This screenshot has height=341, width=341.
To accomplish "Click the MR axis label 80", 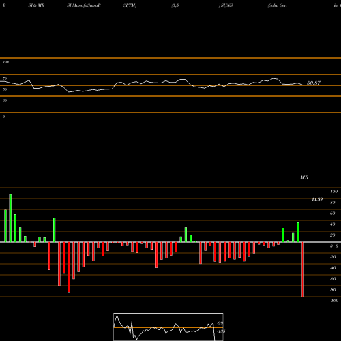I will point(333,203).
